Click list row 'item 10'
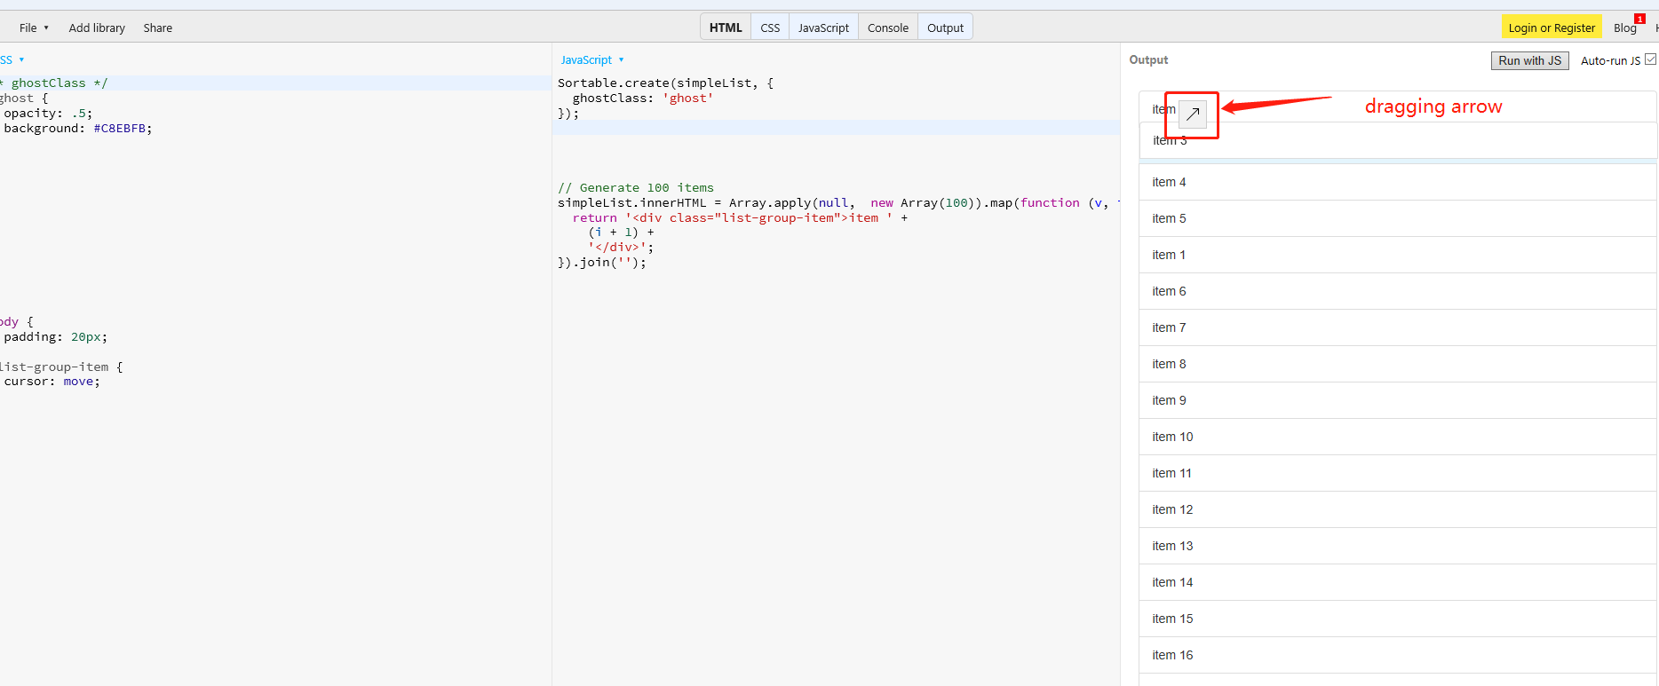This screenshot has height=686, width=1659. [x=1398, y=437]
